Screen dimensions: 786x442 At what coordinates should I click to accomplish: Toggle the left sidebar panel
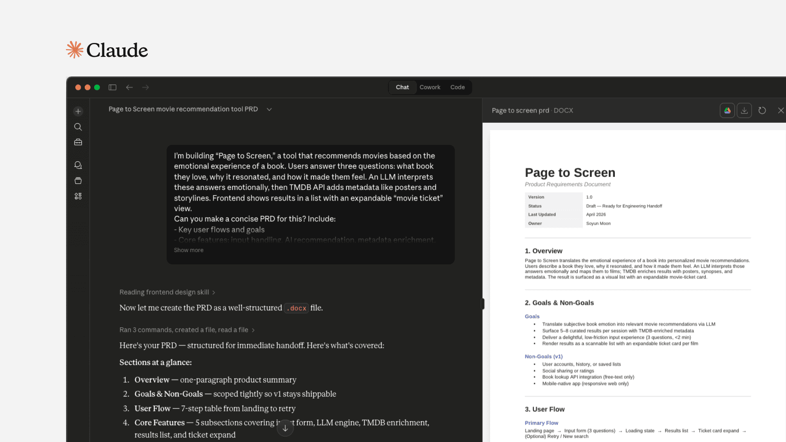tap(113, 87)
